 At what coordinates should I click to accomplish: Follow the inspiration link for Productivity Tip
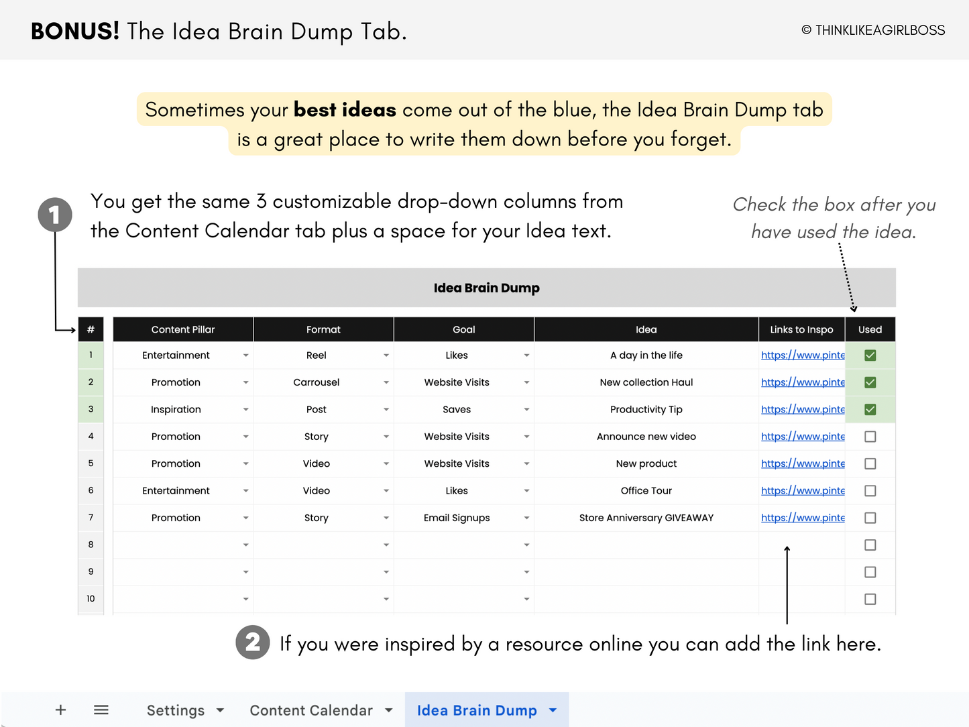803,409
